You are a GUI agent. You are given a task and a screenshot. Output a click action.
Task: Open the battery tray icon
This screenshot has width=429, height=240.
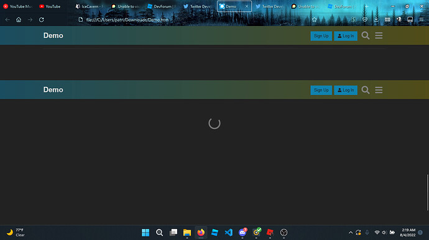coord(392,233)
